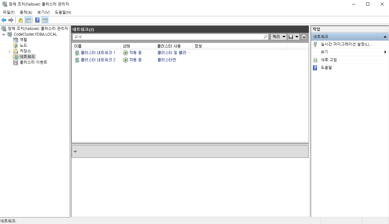Image resolution: width=389 pixels, height=224 pixels.
Task: Click 클러스터만 cell text
Action: (x=166, y=60)
